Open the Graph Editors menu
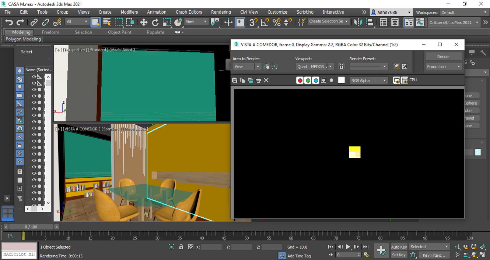Screen dimensions: 490x260 (x=189, y=12)
